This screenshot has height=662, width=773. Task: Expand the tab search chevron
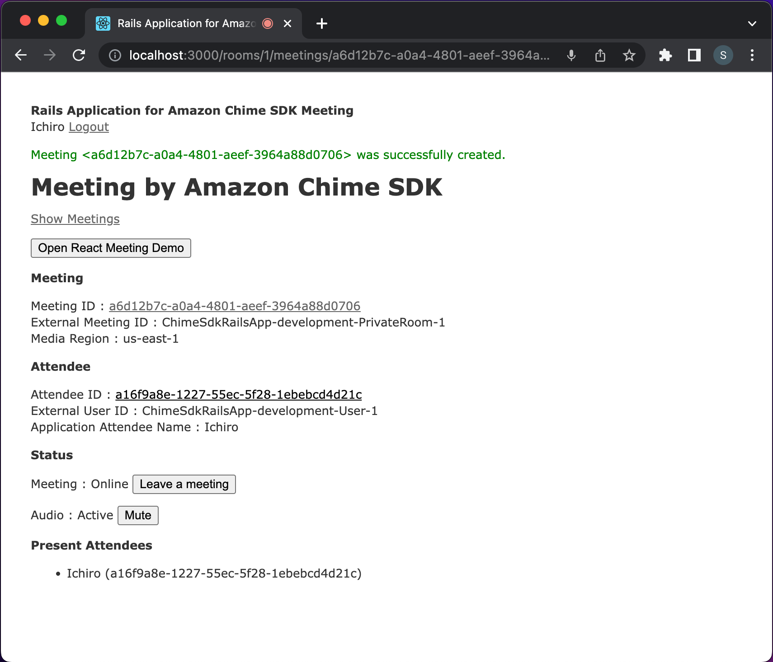752,23
